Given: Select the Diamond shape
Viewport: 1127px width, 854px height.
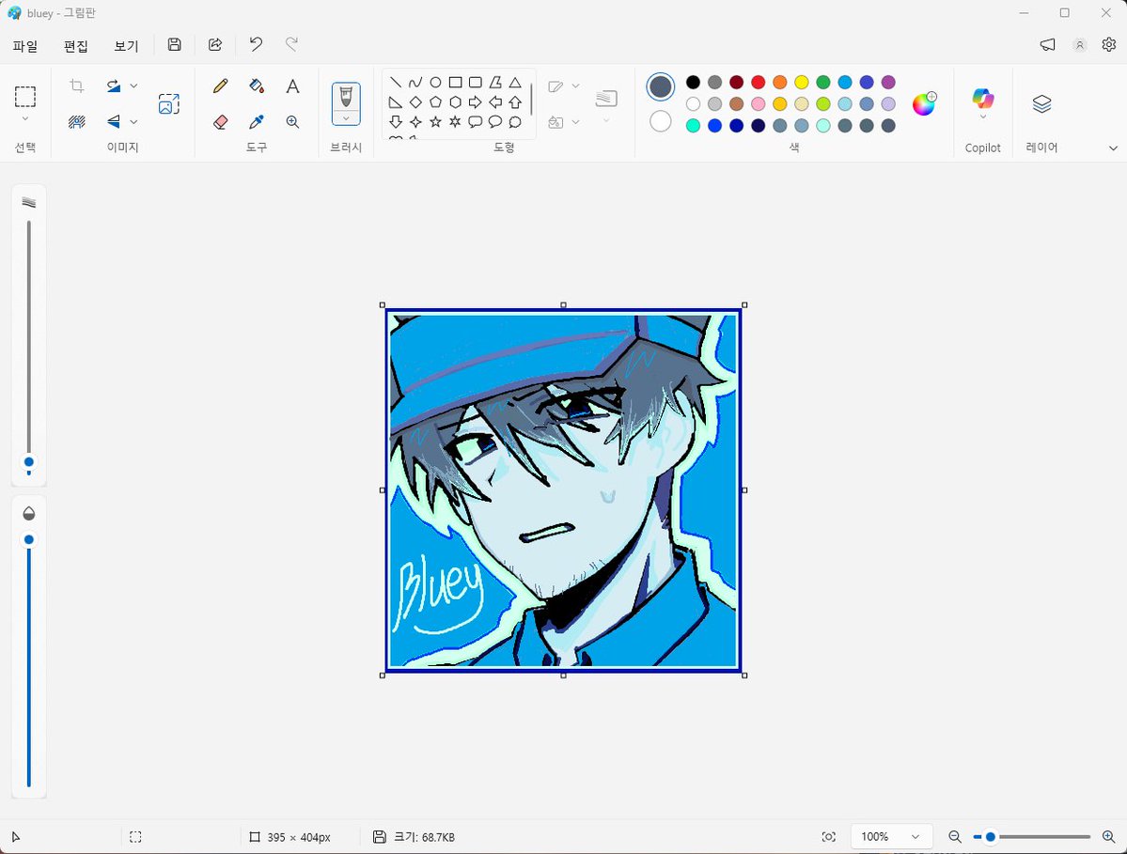Looking at the screenshot, I should coord(415,102).
